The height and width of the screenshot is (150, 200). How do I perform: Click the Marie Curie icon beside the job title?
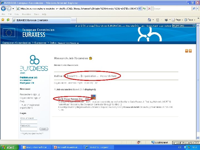click(x=93, y=97)
